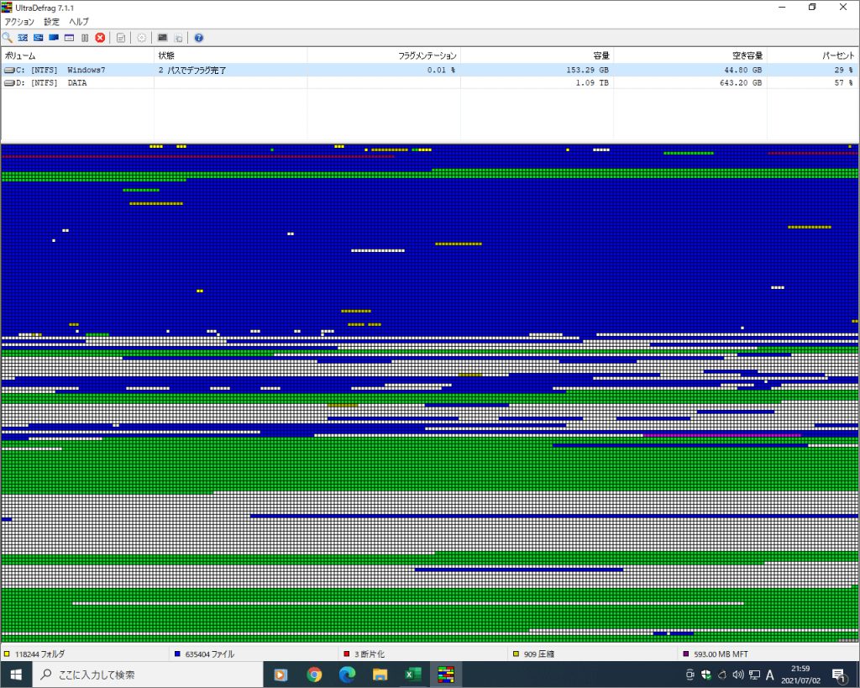Open the boot time script editor icon
Image resolution: width=860 pixels, height=688 pixels.
pyautogui.click(x=178, y=37)
